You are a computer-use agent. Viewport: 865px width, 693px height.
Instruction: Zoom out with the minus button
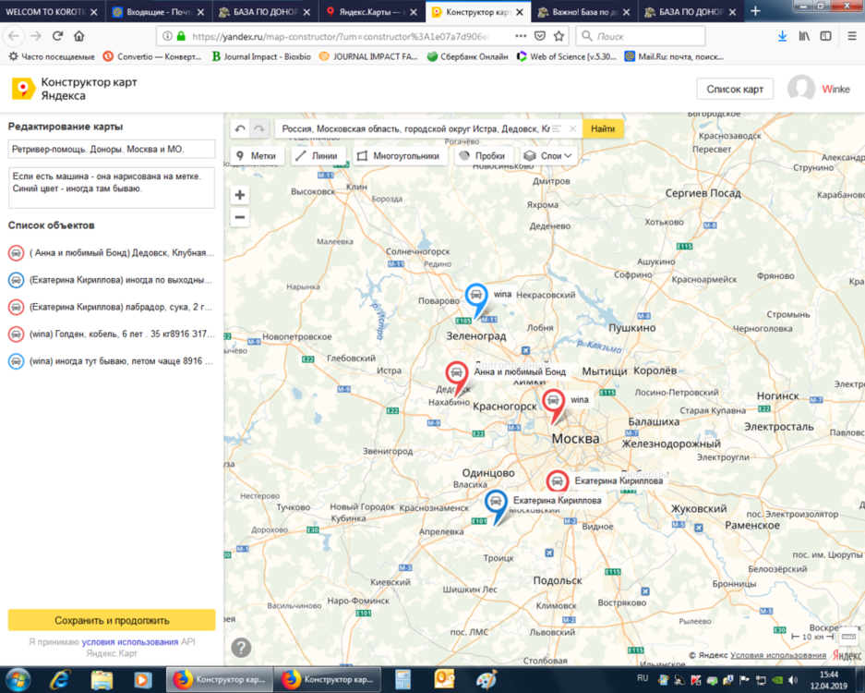coord(240,217)
